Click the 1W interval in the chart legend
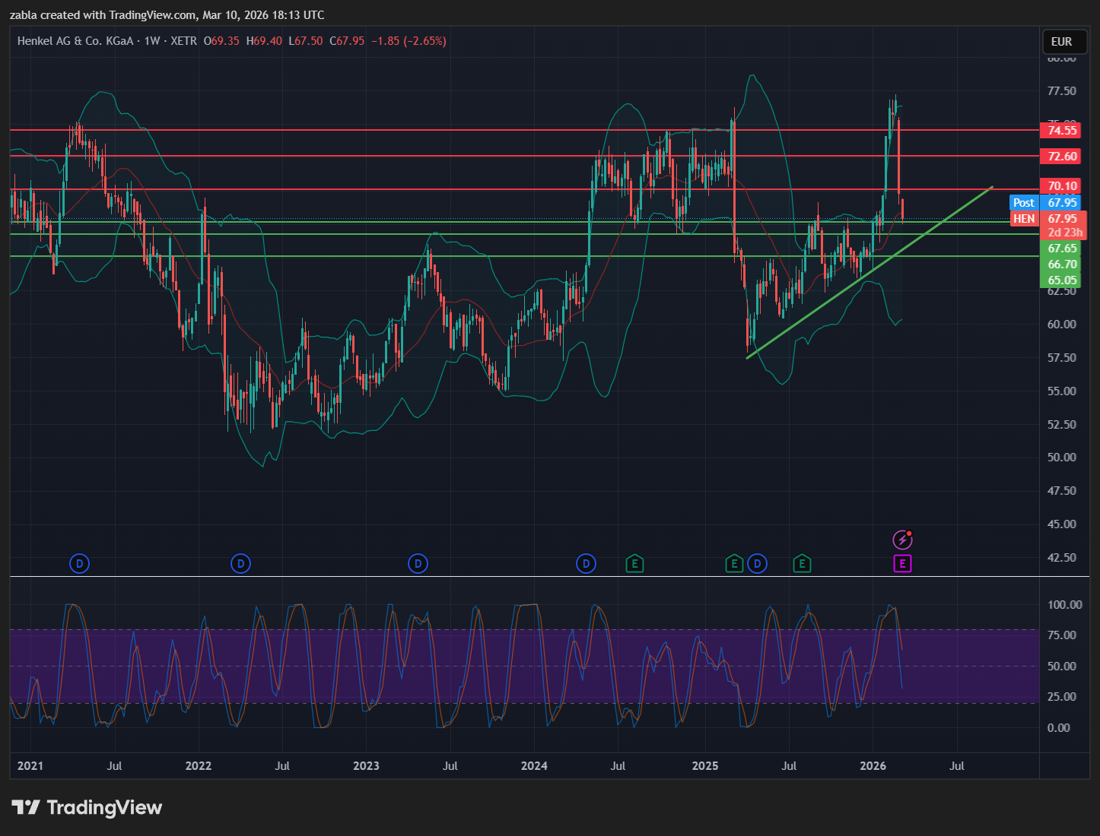This screenshot has height=836, width=1100. [152, 41]
